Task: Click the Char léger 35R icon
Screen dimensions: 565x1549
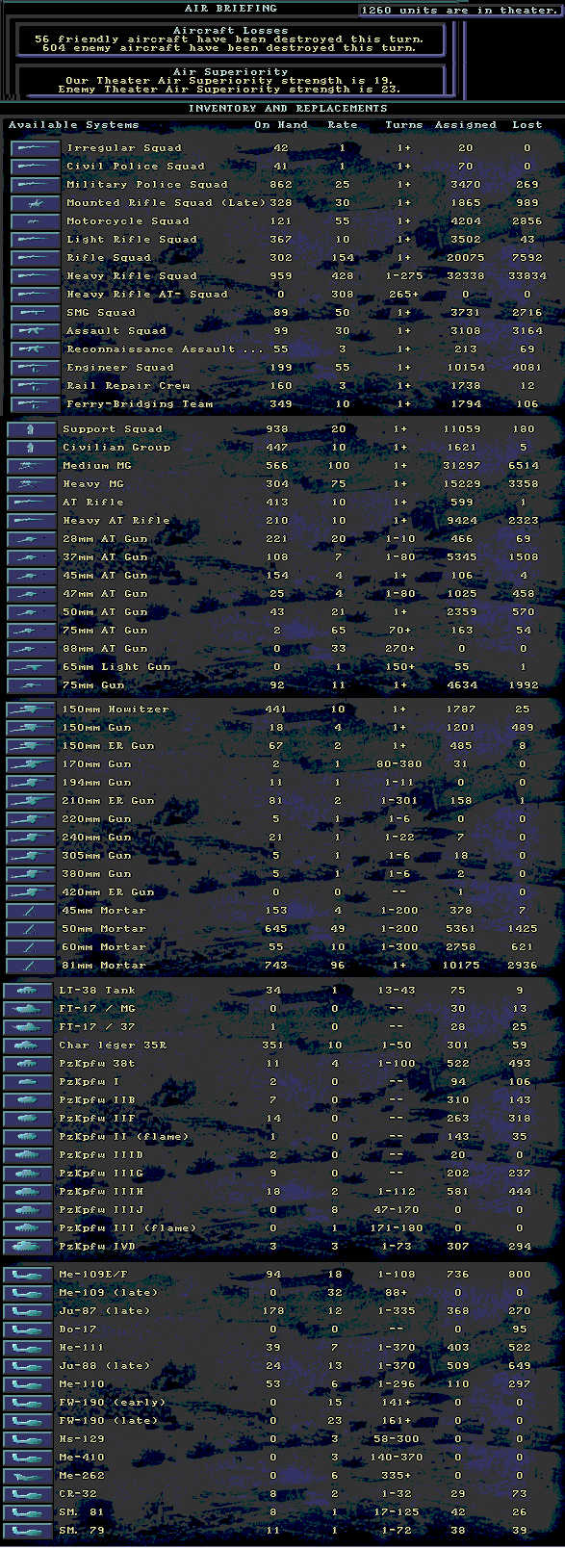Action: (28, 1046)
